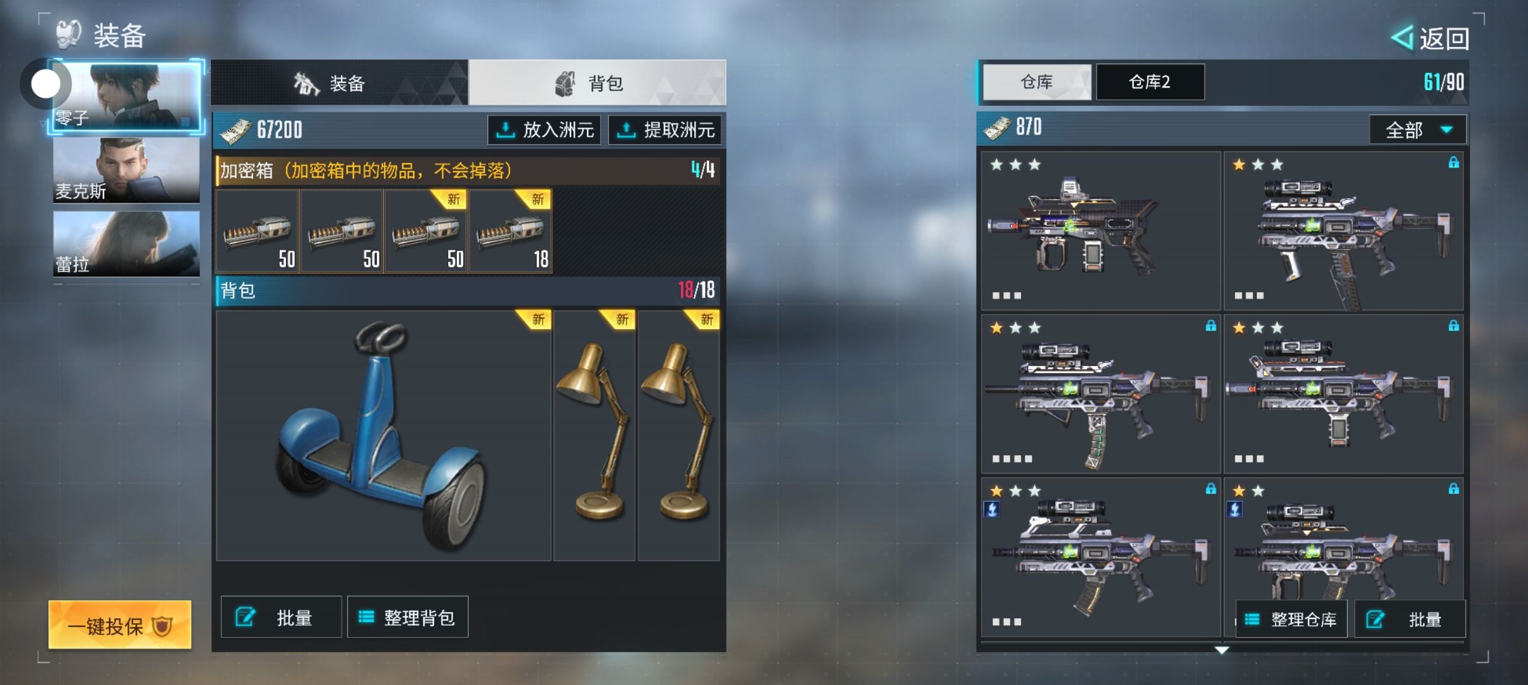The height and width of the screenshot is (685, 1528).
Task: Select the top-left three-star warehouse gun
Action: 1100,231
